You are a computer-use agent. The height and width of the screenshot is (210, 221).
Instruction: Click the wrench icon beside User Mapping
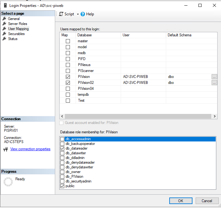click(4, 29)
